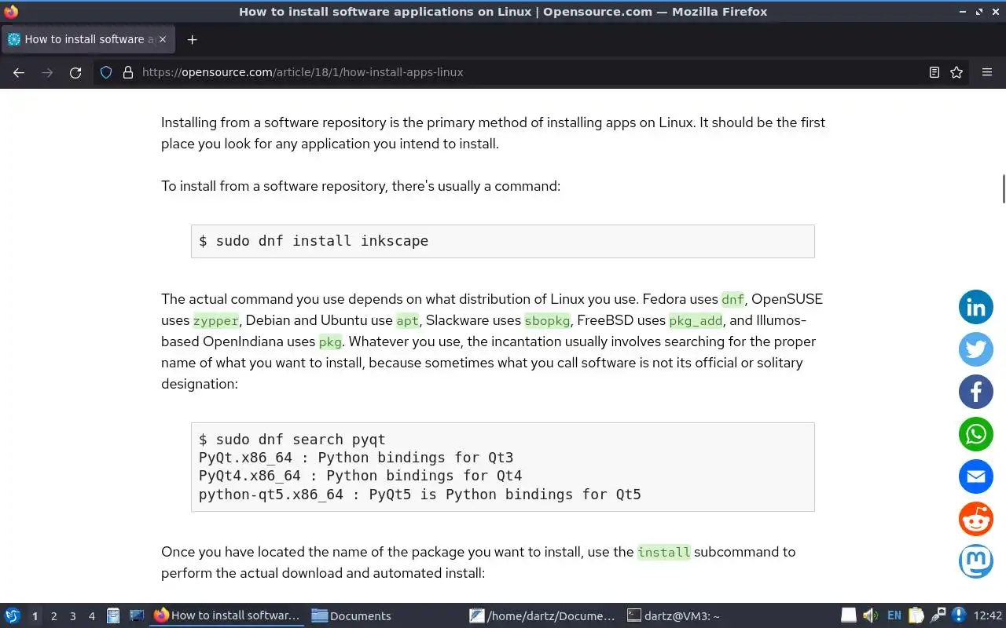1006x628 pixels.
Task: Toggle Firefox reader view
Action: click(934, 72)
